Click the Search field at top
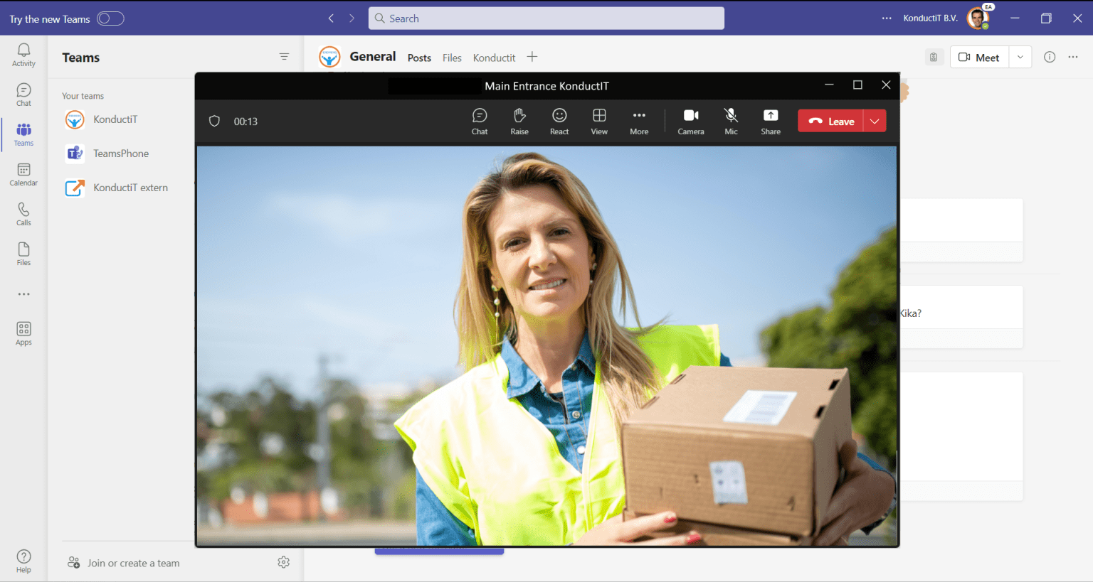 click(x=546, y=18)
